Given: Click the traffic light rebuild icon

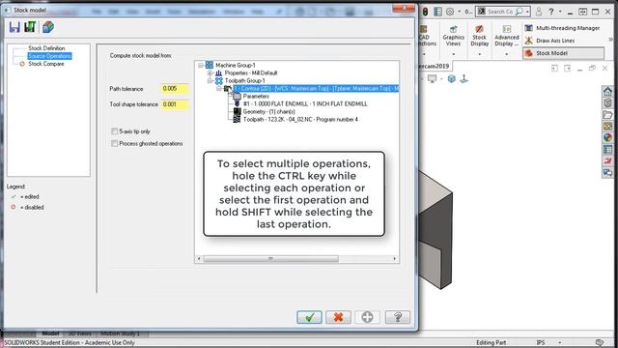Looking at the screenshot, I should [425, 12].
